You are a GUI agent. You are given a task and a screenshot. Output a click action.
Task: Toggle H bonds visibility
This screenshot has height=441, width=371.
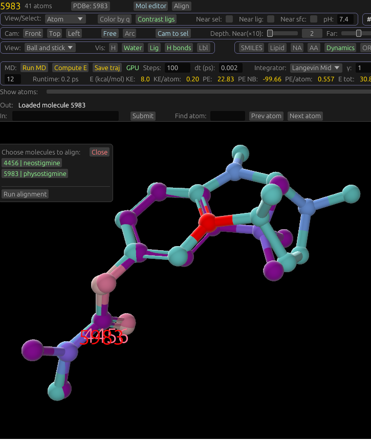tap(179, 48)
